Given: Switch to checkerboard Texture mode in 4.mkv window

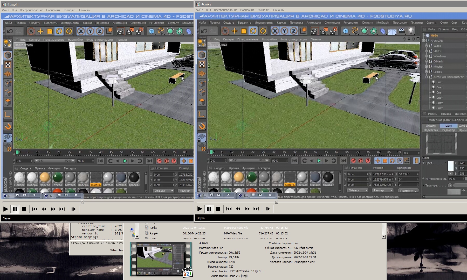Looking at the screenshot, I should (x=202, y=64).
